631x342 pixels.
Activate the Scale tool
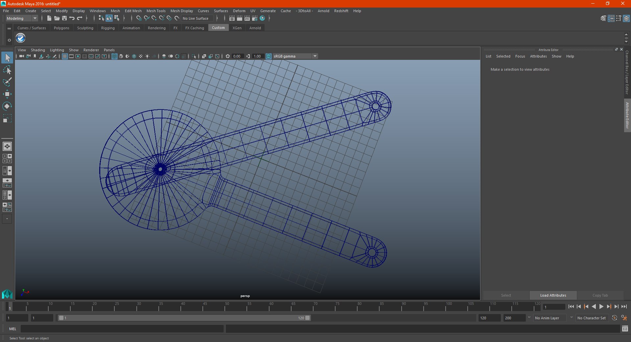click(7, 118)
